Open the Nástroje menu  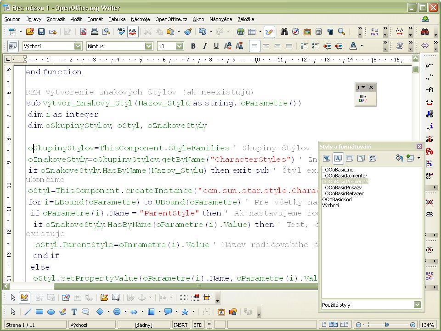pyautogui.click(x=140, y=19)
